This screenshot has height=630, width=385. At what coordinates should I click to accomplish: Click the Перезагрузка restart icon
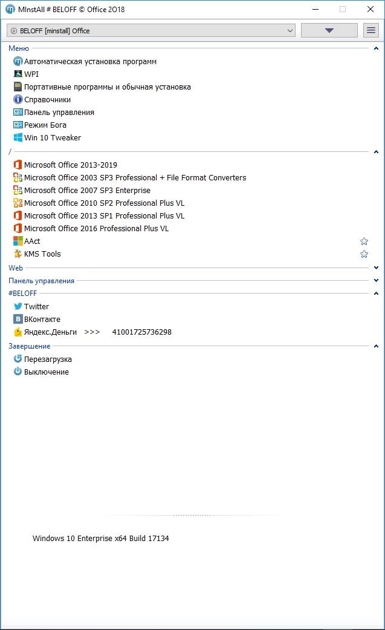(18, 359)
